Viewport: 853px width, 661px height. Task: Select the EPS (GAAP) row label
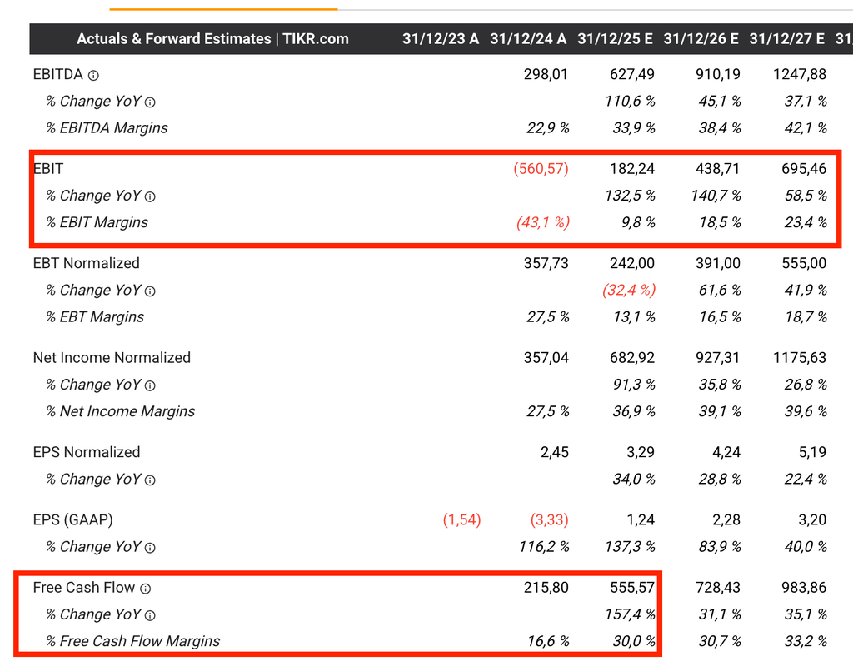click(72, 519)
